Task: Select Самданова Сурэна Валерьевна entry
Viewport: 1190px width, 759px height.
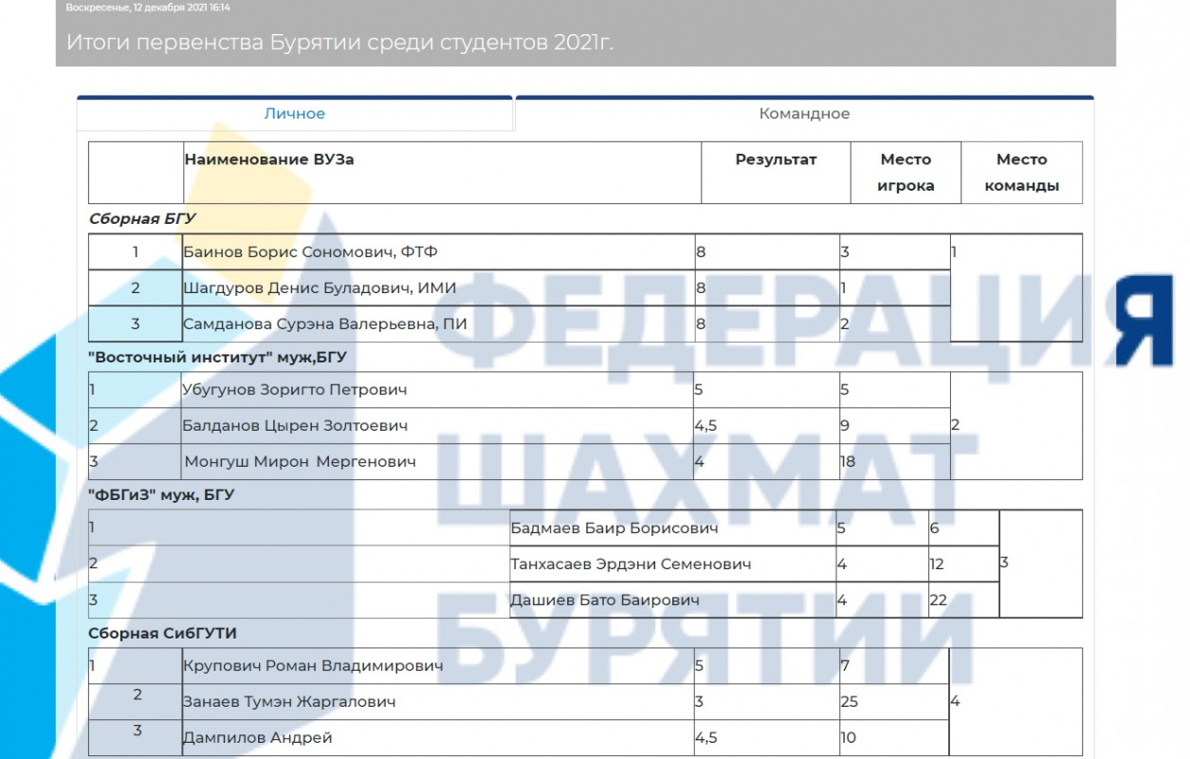Action: pos(324,324)
